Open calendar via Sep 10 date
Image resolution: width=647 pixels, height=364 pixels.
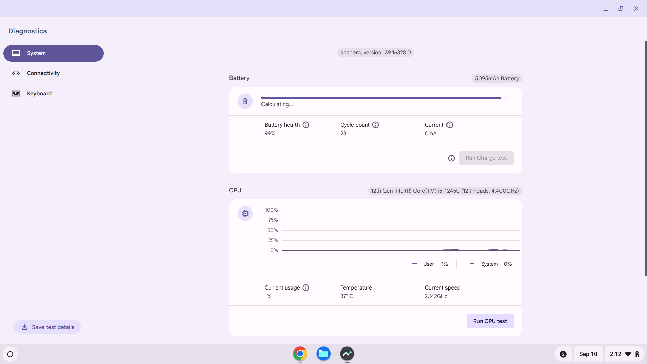588,354
